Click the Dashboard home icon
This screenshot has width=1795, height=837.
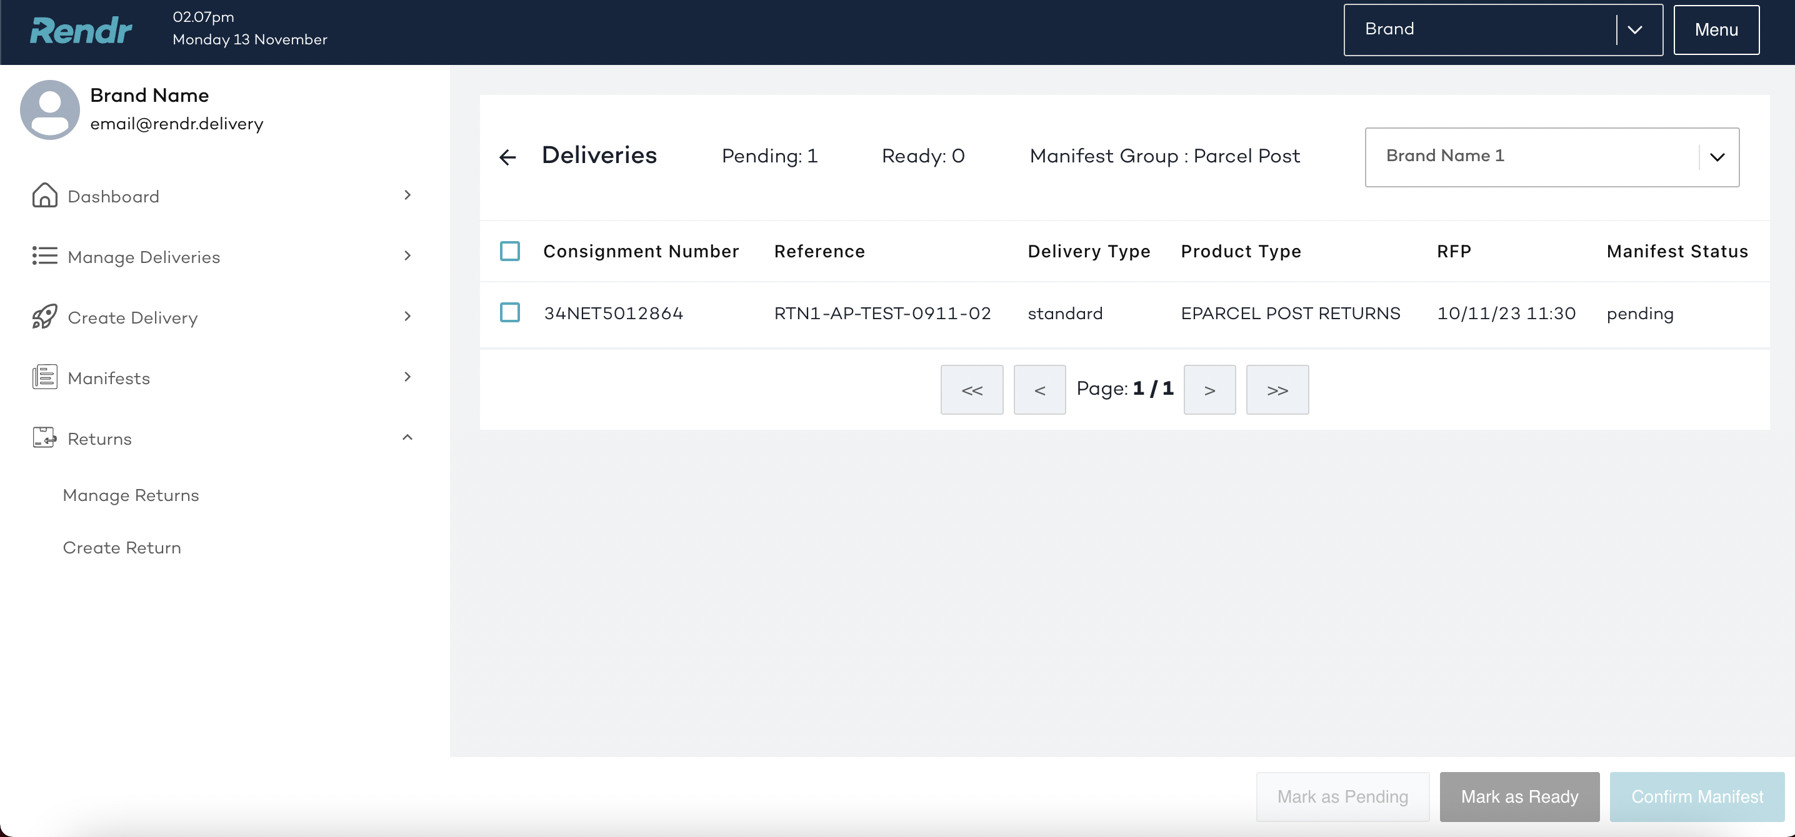click(44, 195)
